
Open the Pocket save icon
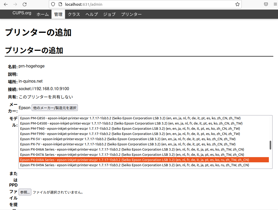[x=266, y=4]
